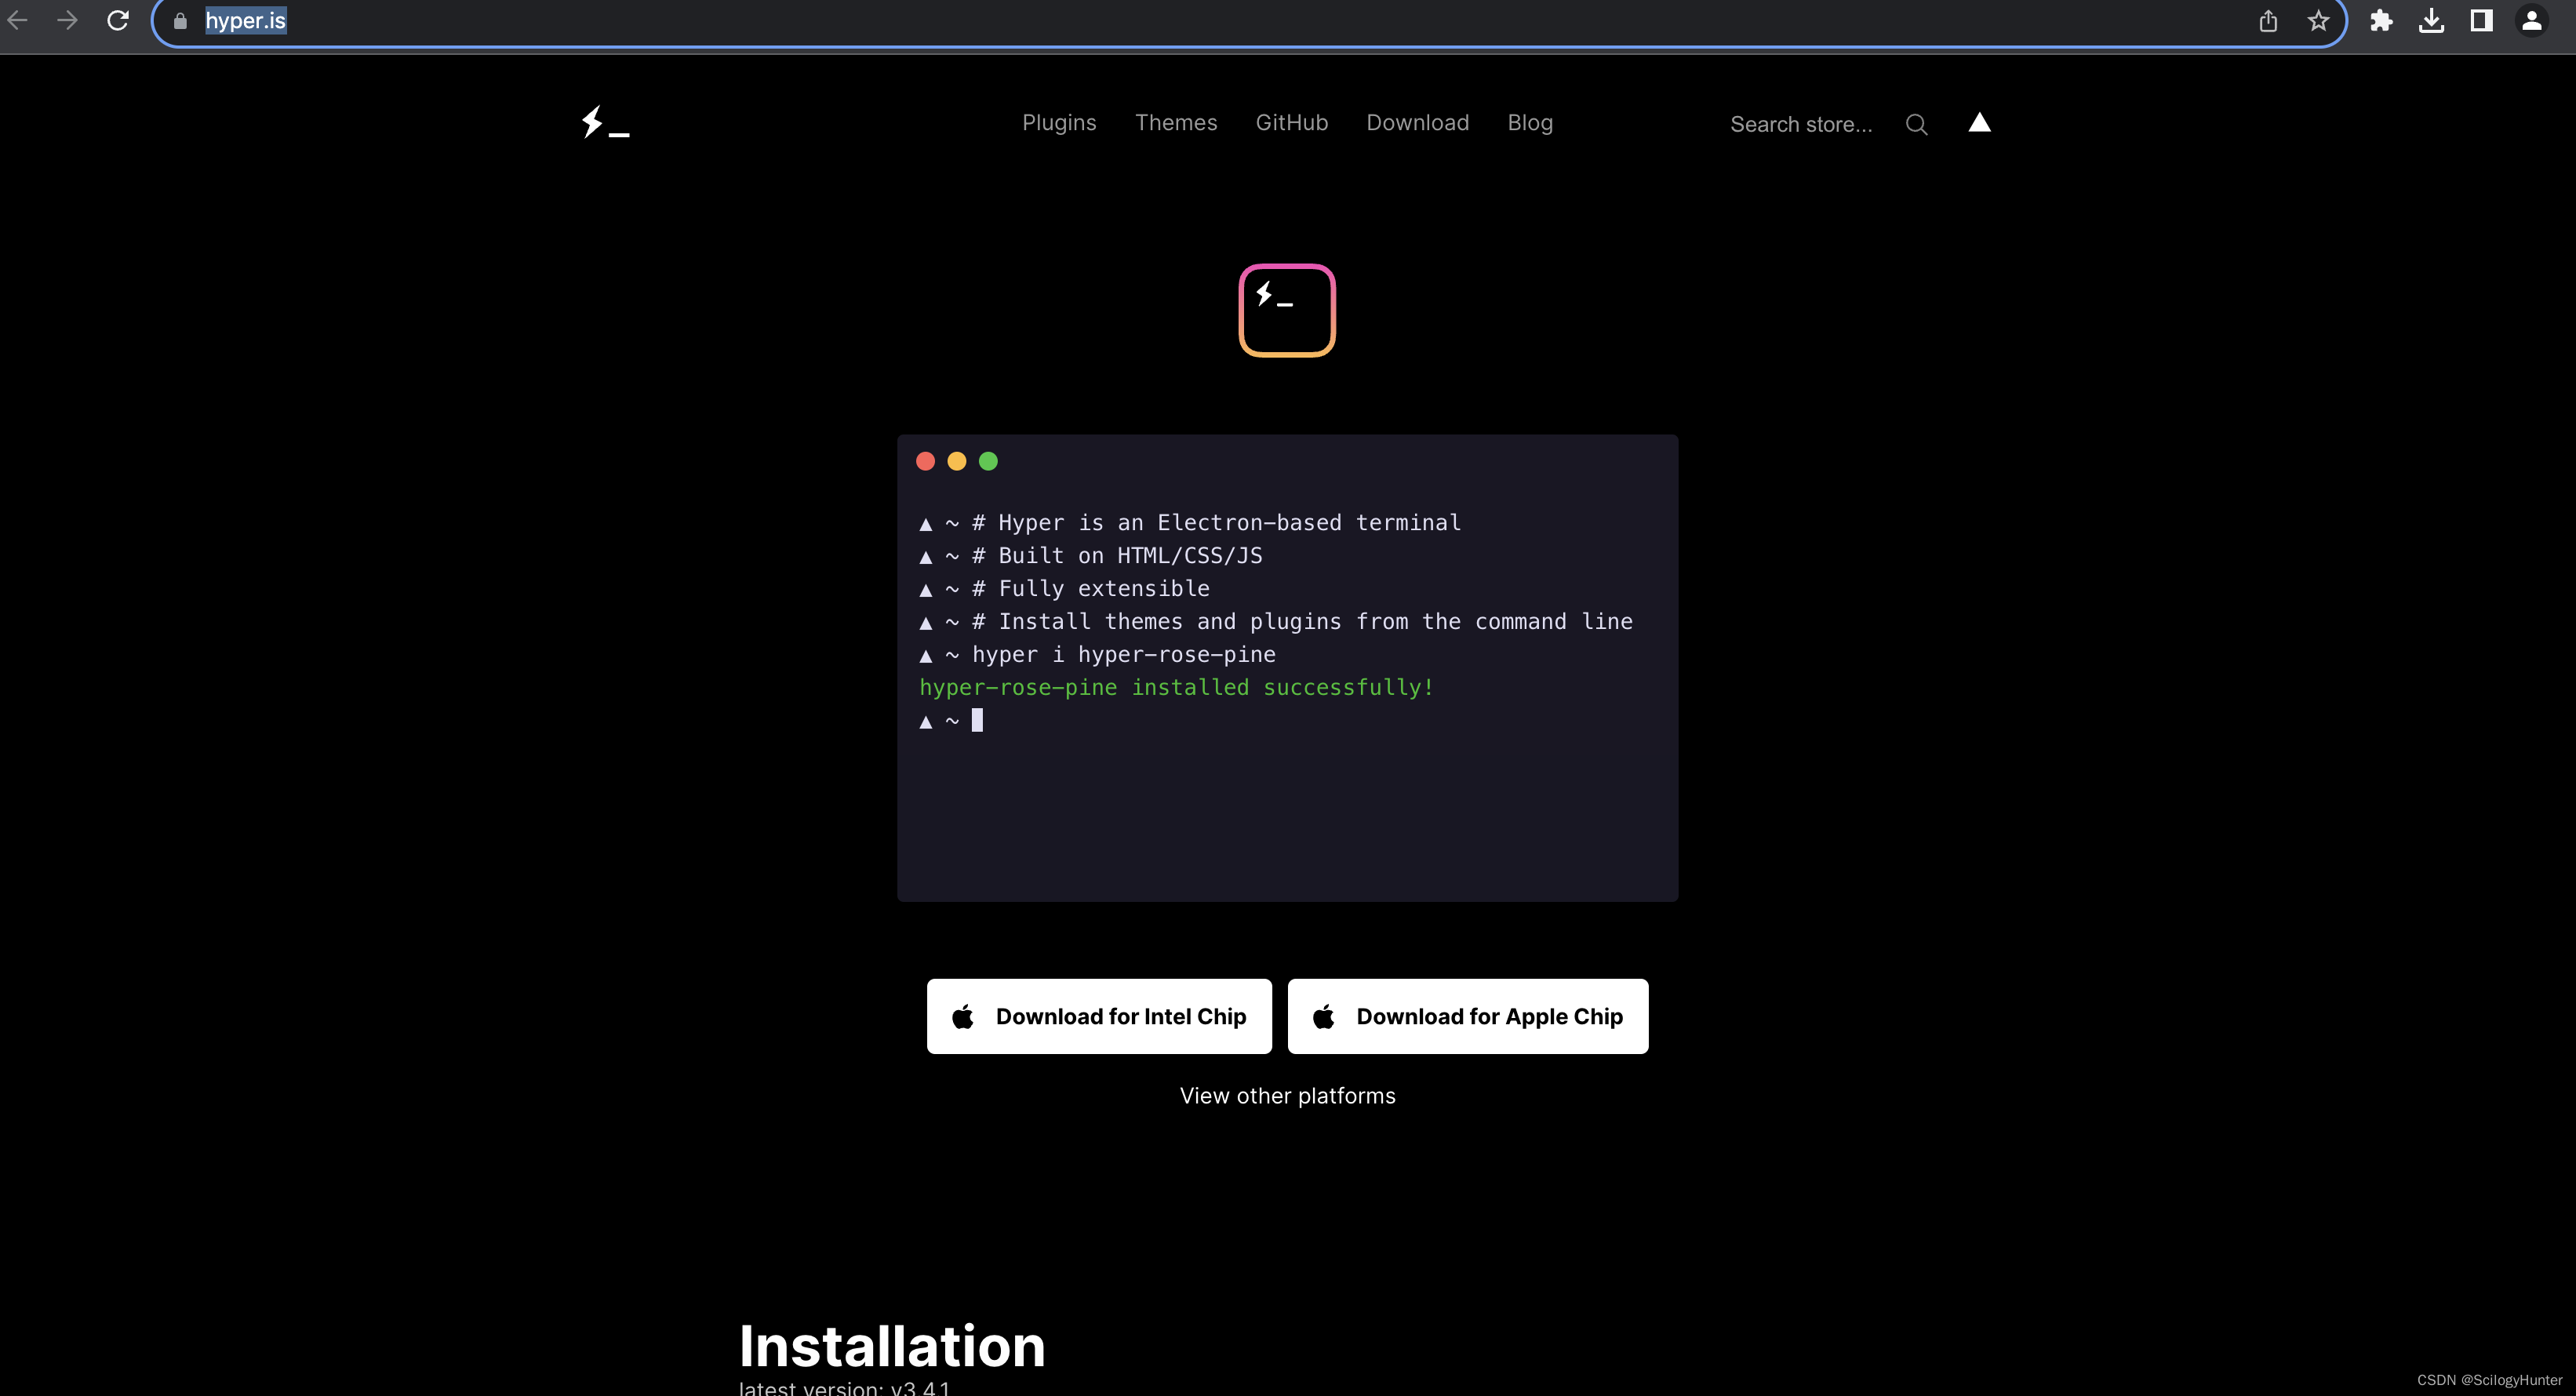Toggle the browser side panel icon
The image size is (2576, 1396).
(2481, 20)
